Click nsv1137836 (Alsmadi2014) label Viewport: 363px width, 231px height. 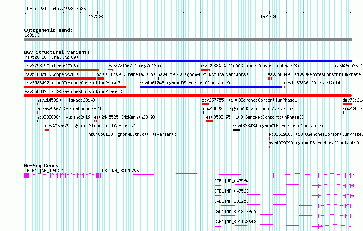(313, 83)
